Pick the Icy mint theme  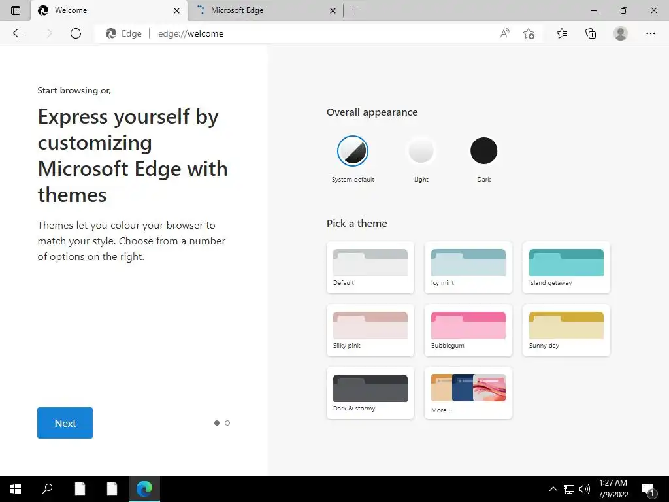pos(468,267)
